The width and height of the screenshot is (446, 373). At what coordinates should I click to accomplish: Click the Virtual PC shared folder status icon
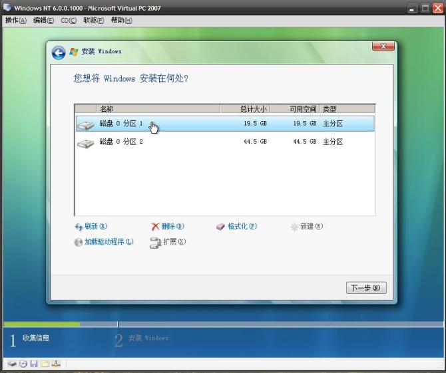click(x=45, y=363)
